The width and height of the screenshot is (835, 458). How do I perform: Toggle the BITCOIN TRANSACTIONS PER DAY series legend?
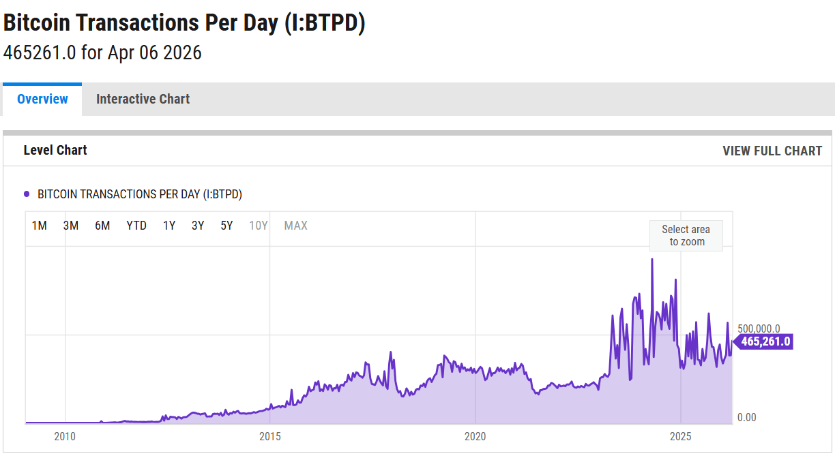(140, 194)
